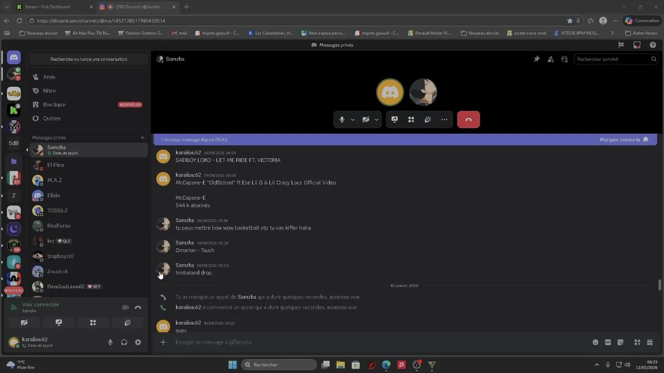This screenshot has width=664, height=373.
Task: Start an activity in call controls
Action: [x=411, y=119]
